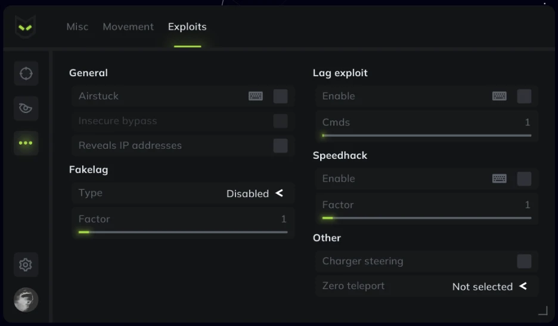Image resolution: width=558 pixels, height=326 pixels.
Task: Open the user avatar profile picture
Action: tap(26, 300)
